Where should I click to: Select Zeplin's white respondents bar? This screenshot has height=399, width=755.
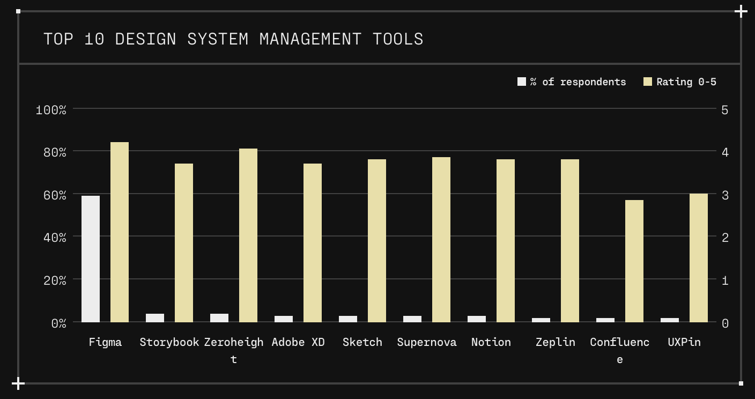pyautogui.click(x=541, y=320)
